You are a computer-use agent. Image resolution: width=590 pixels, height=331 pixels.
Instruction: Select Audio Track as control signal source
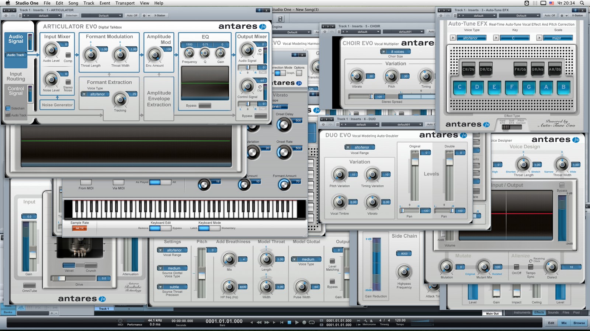pos(8,115)
